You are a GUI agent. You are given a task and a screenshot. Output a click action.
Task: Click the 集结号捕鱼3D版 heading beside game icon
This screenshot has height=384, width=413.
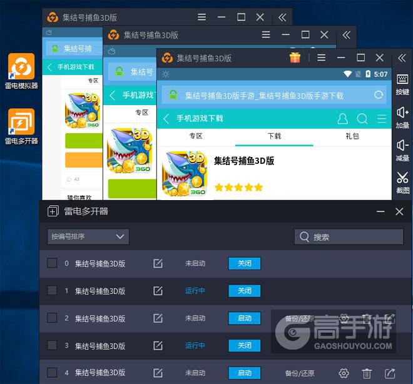244,161
